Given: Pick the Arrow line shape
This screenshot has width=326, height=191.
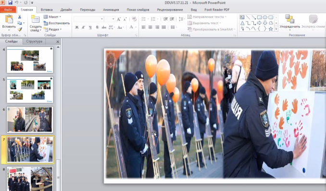Looking at the screenshot, I should click(x=254, y=17).
